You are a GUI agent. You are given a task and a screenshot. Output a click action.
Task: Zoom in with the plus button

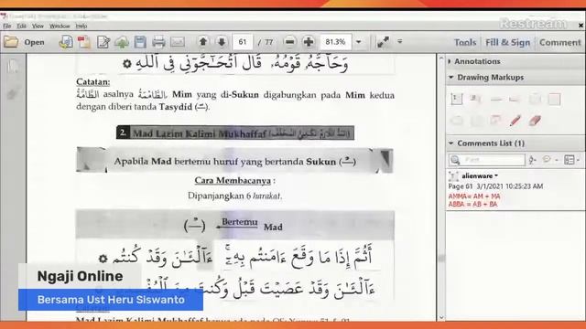(309, 42)
